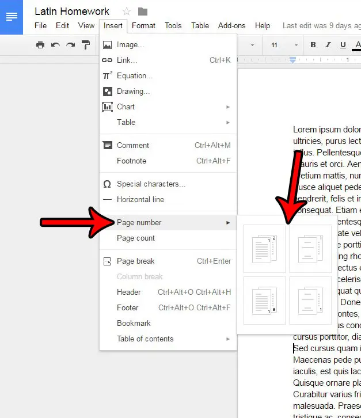Open the font size 11 dropdown
Screen dimensions: 361x418
click(284, 45)
